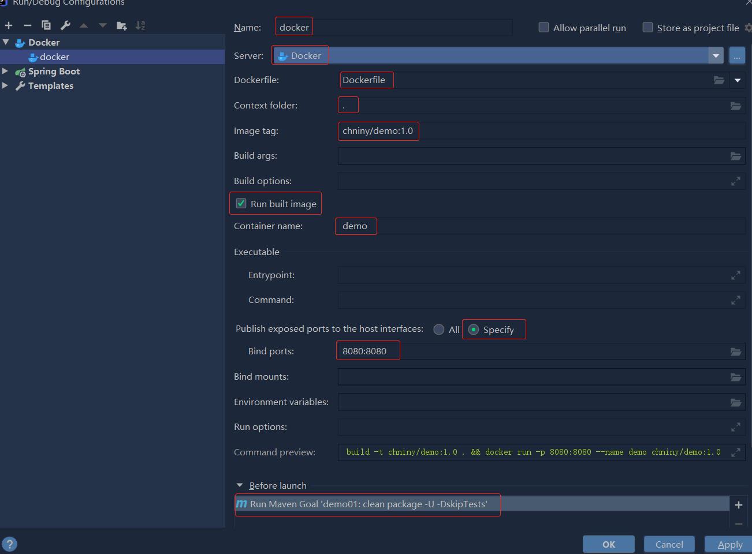The image size is (752, 554).
Task: Open Build args editor icon
Action: coord(736,156)
